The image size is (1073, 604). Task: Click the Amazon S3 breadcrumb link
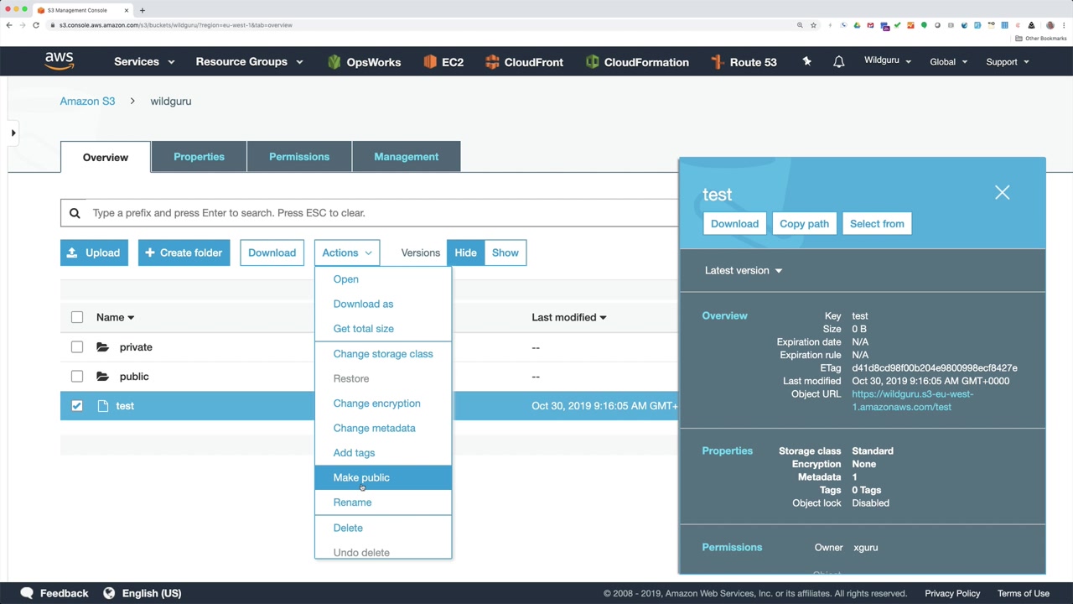click(x=87, y=102)
